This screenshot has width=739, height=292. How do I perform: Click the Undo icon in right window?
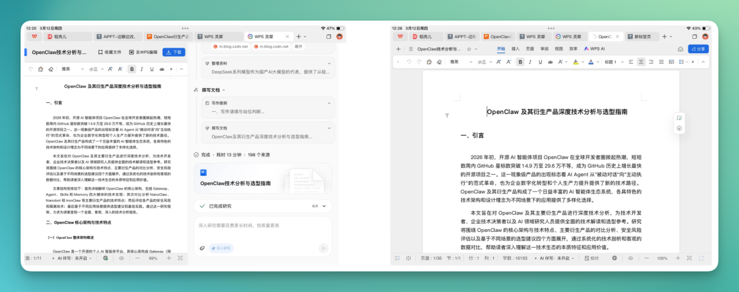pos(409,61)
